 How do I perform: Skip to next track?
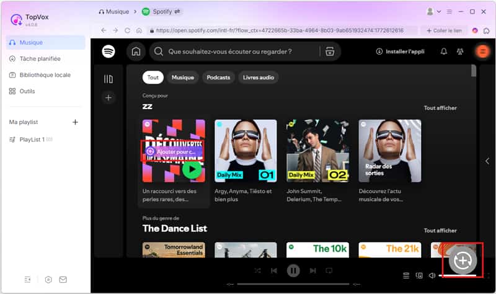(x=313, y=270)
